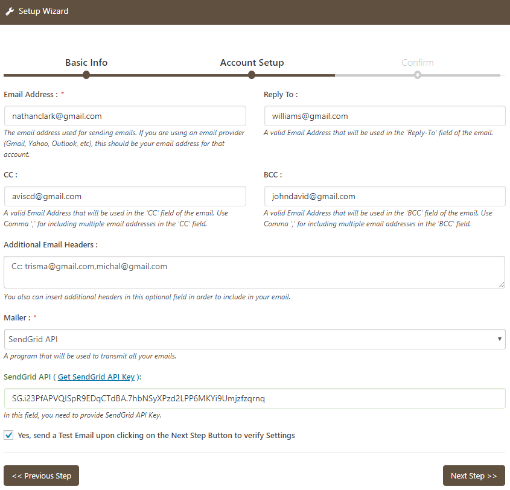The height and width of the screenshot is (490, 510).
Task: Open the Get SendGrid API Key link
Action: point(96,377)
